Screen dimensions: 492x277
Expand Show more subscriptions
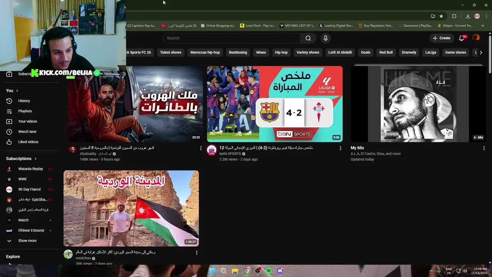(27, 240)
